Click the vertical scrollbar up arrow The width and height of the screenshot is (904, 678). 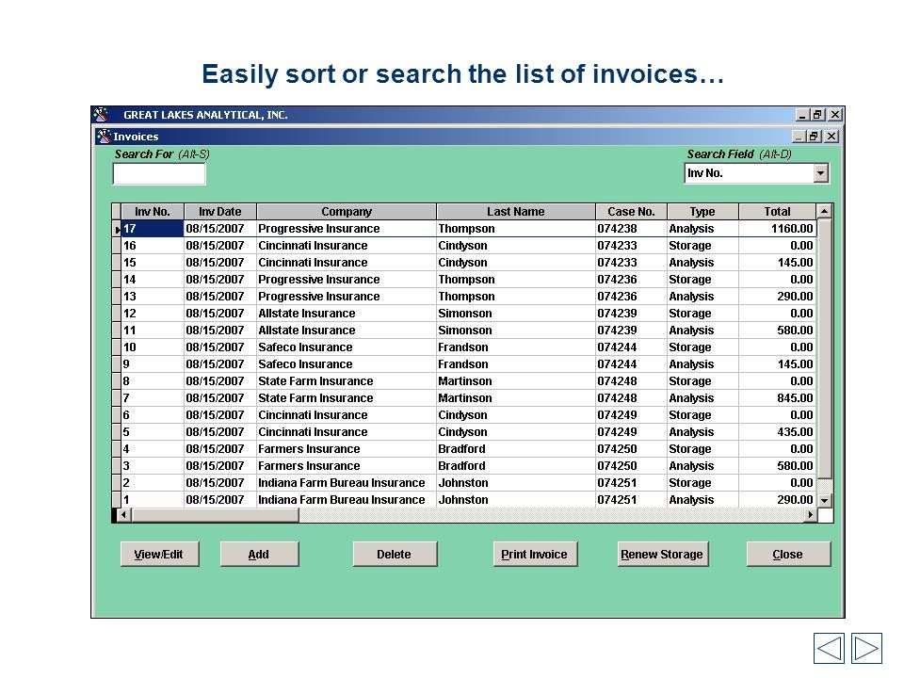pyautogui.click(x=825, y=212)
